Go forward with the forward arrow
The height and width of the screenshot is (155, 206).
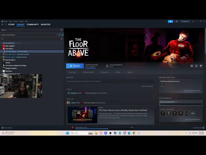[x=6, y=25]
